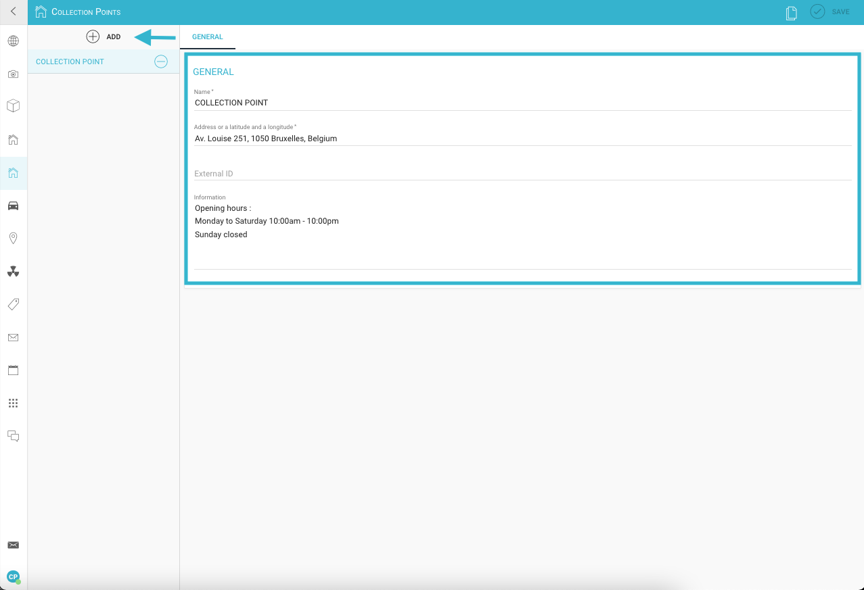Click the map pin location icon
This screenshot has height=590, width=864.
[13, 238]
